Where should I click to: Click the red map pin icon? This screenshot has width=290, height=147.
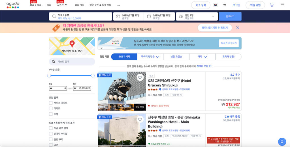[x=72, y=44]
